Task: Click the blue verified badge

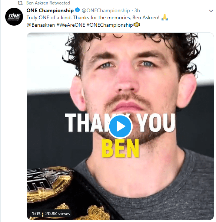Action: [x=77, y=10]
